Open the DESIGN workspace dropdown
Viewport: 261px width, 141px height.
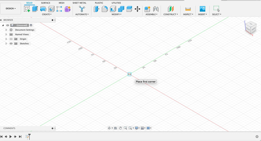(x=11, y=9)
